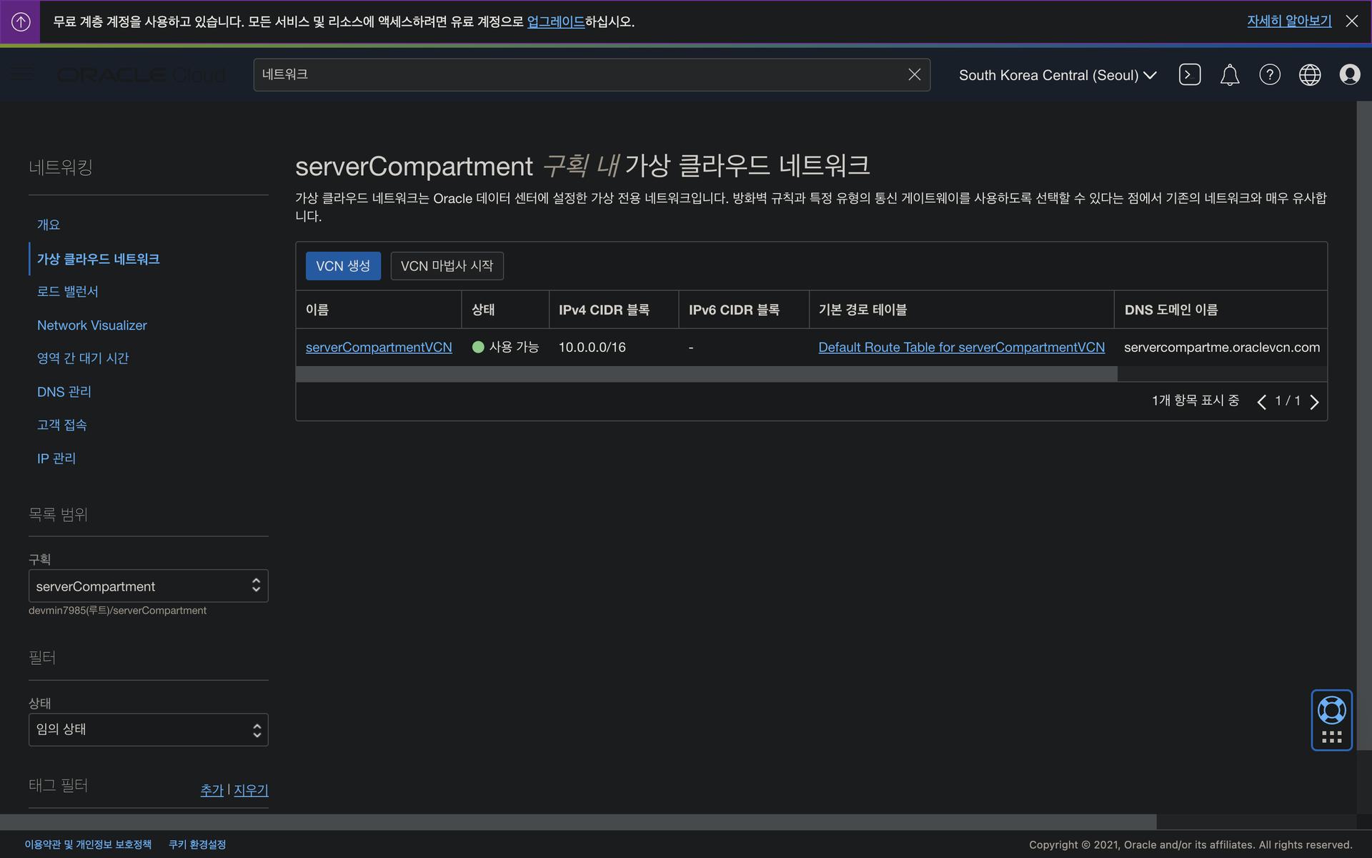Click the table horizontal scrollbar
Viewport: 1372px width, 858px height.
[x=706, y=374]
